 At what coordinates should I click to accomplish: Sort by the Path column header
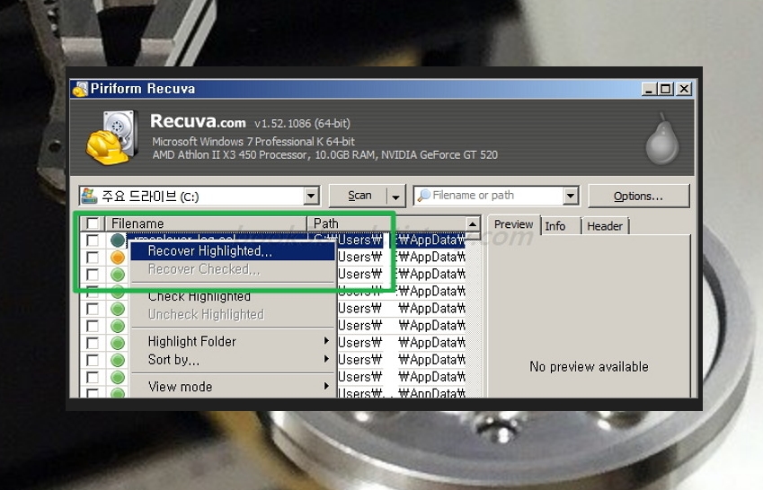[386, 223]
